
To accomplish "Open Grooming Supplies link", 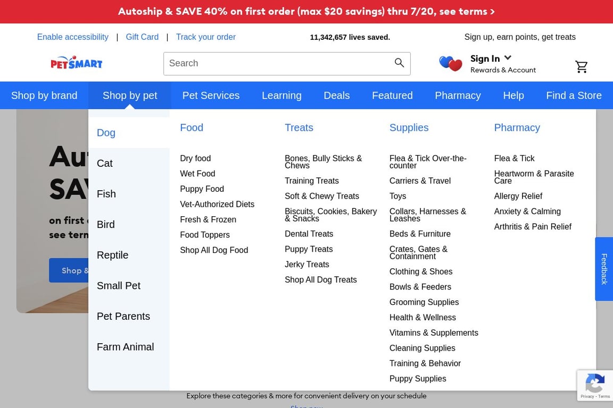I will pyautogui.click(x=424, y=302).
